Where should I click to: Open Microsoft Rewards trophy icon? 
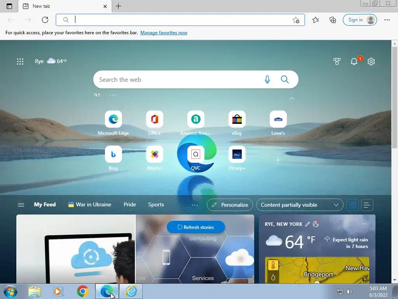(x=337, y=61)
